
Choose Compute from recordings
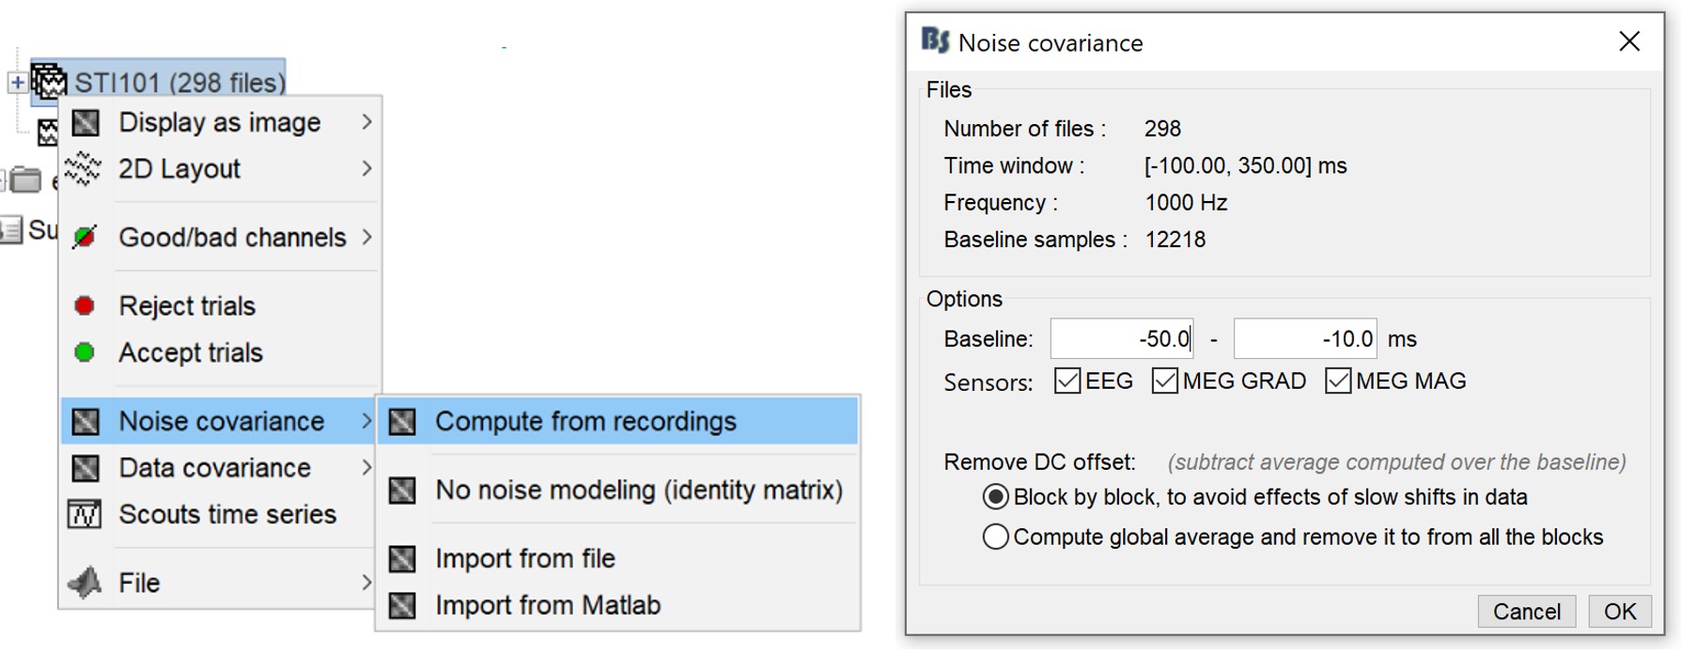[584, 422]
